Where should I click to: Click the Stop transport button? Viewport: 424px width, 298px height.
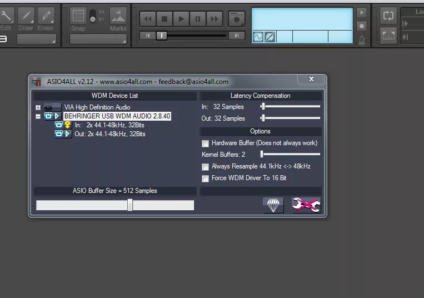tap(164, 19)
